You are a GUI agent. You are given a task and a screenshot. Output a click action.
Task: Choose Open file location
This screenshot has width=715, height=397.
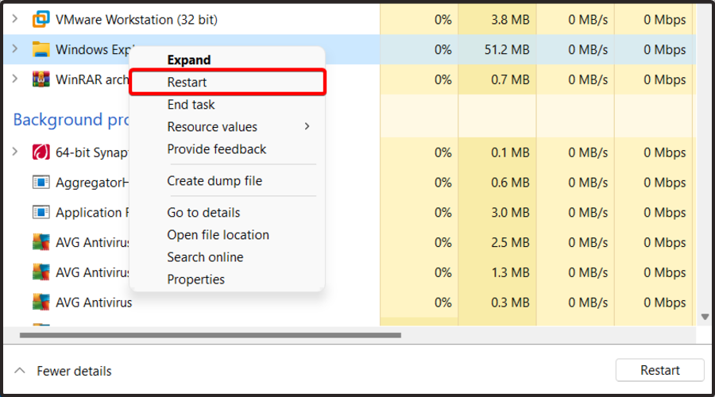(x=218, y=235)
